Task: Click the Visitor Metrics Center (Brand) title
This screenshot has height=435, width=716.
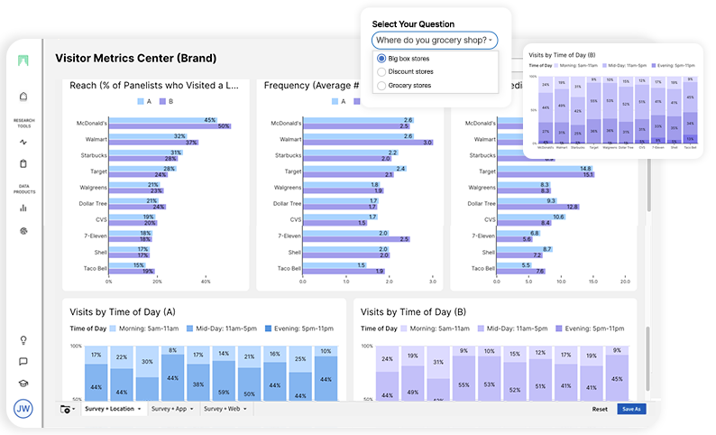Action: 135,58
